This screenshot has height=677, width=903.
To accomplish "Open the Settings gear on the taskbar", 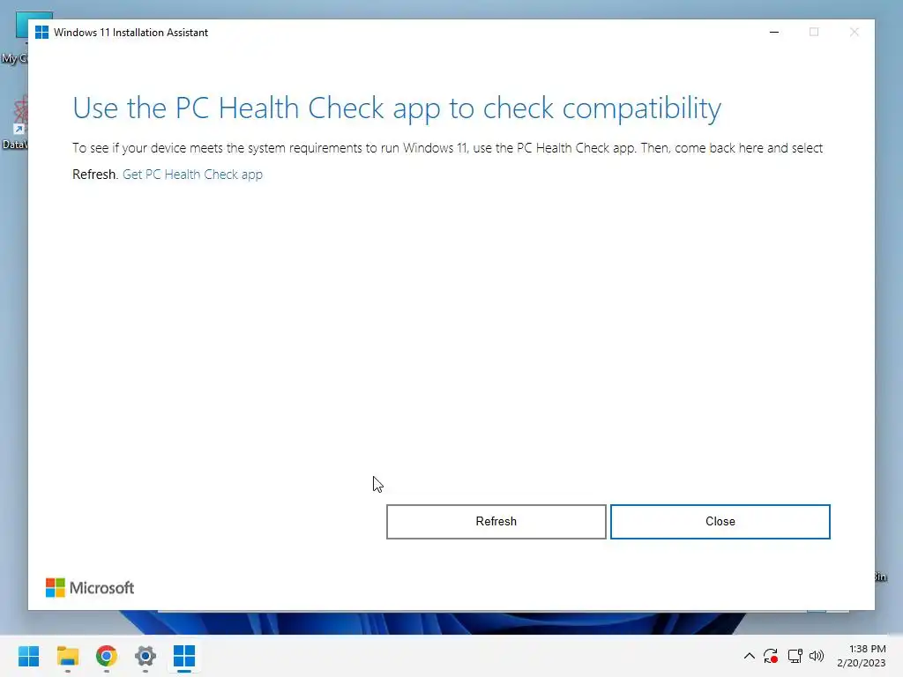I will pyautogui.click(x=146, y=656).
